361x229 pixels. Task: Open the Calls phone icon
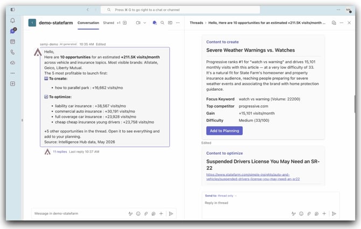click(13, 52)
